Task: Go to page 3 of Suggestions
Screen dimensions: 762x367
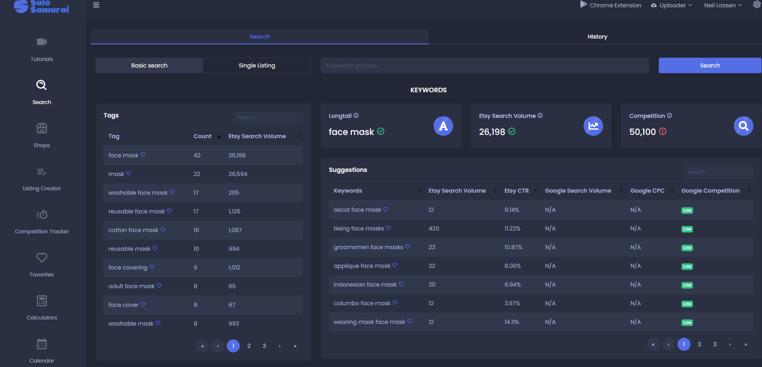Action: (715, 344)
